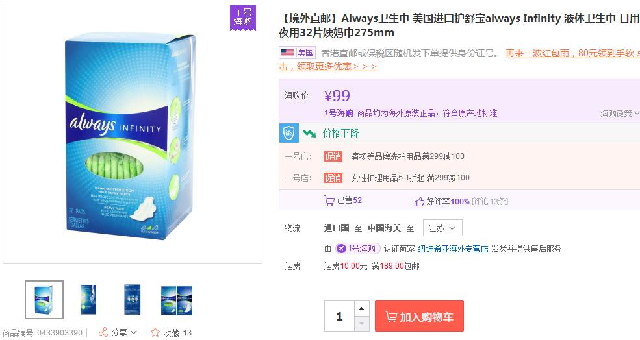Image resolution: width=640 pixels, height=340 pixels.
Task: Open the 江苏 province dropdown
Action: click(x=442, y=228)
